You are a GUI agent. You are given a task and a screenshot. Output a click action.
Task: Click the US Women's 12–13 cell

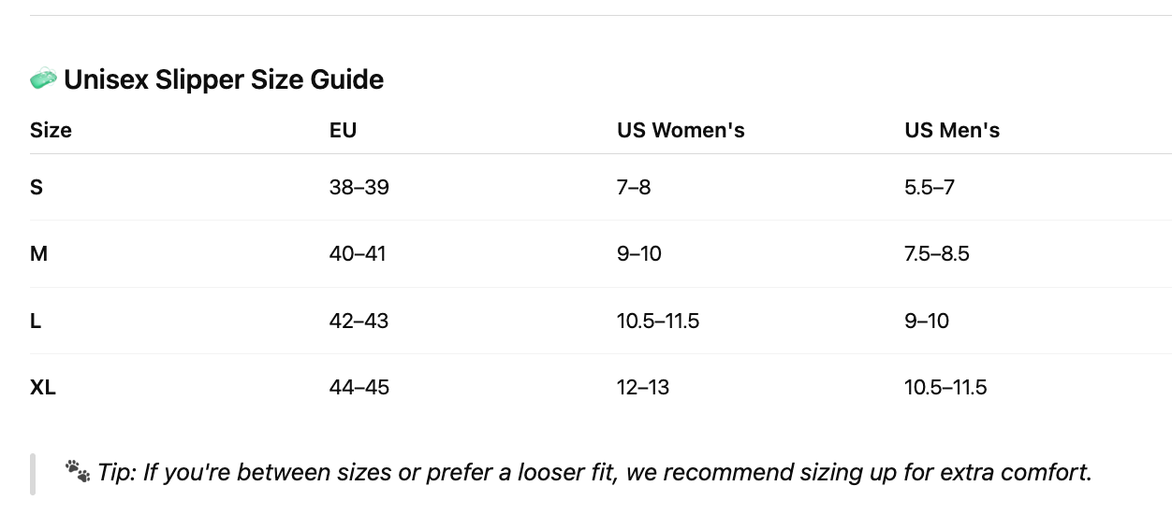point(643,387)
